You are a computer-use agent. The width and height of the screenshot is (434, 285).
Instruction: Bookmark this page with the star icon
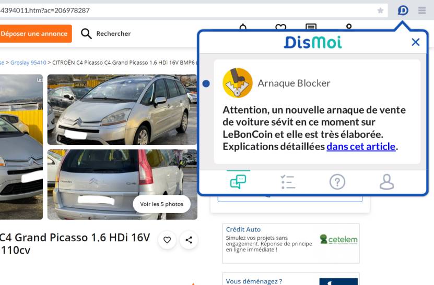380,10
